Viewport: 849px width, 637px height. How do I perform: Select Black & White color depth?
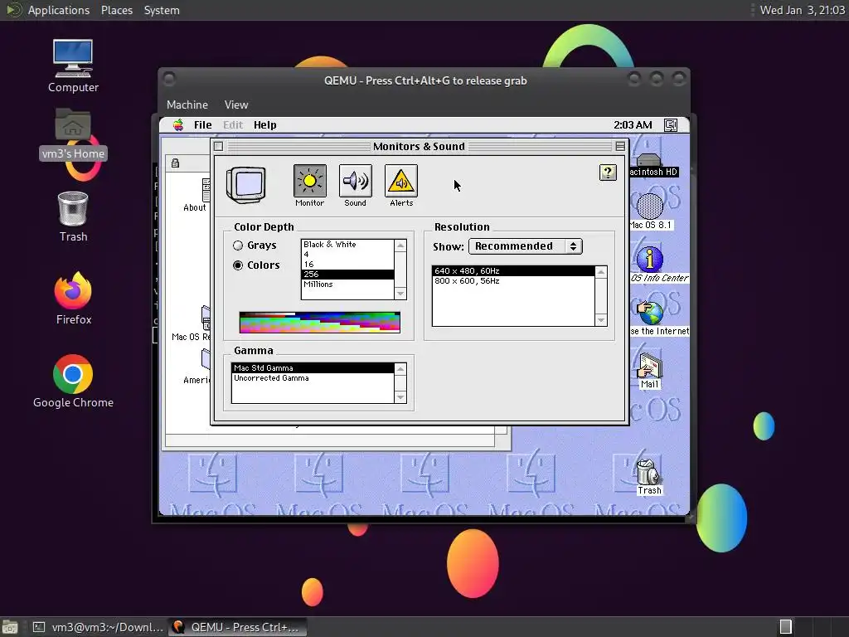[347, 245]
